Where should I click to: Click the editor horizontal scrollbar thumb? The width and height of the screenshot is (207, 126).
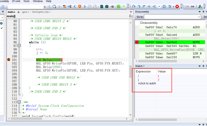[x=26, y=119]
